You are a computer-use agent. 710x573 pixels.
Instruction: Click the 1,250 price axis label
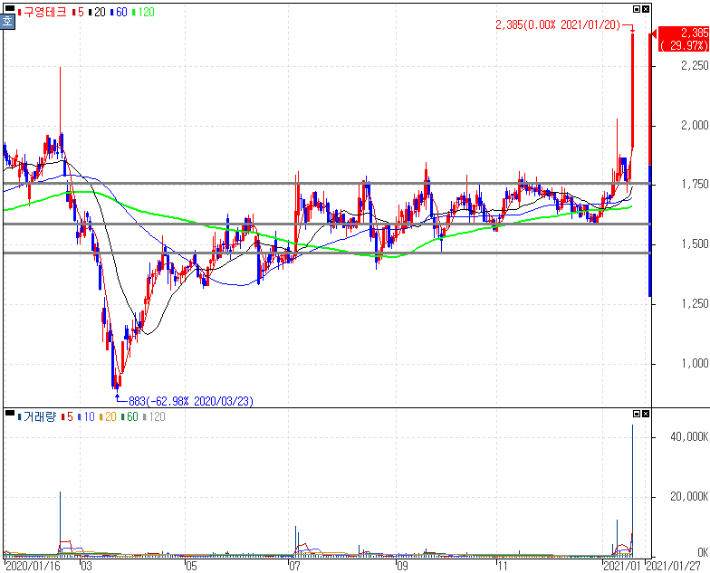pyautogui.click(x=695, y=304)
